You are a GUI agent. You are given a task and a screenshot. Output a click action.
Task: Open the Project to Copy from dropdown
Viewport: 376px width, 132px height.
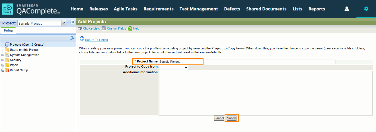[x=174, y=68]
